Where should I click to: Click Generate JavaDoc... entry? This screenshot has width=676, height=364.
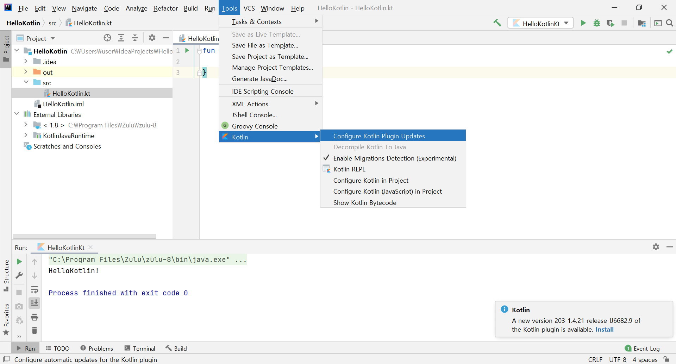tap(270, 79)
